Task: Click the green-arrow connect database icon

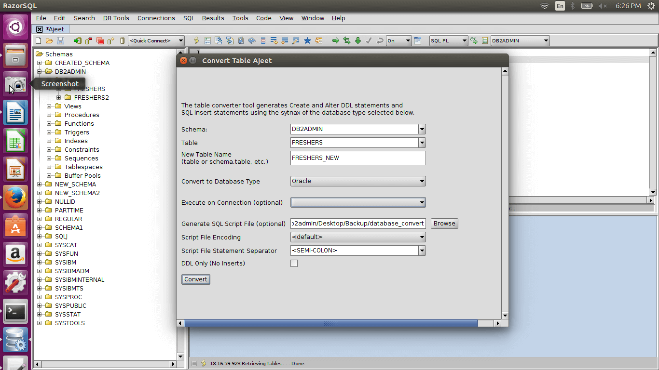Action: pos(77,41)
